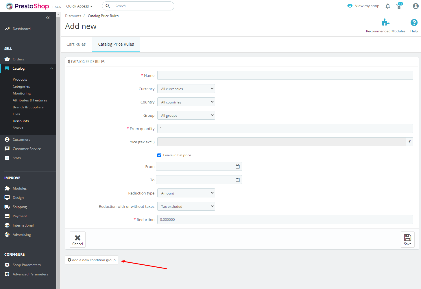Open the From date calendar picker
The image size is (421, 289).
click(238, 166)
